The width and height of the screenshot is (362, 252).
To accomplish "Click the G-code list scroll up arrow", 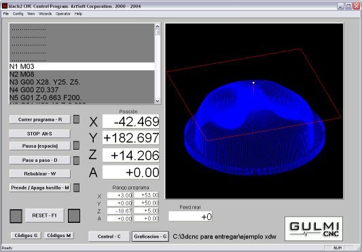I will 158,26.
